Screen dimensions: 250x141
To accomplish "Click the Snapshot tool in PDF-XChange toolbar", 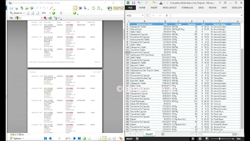I will (x=80, y=8).
